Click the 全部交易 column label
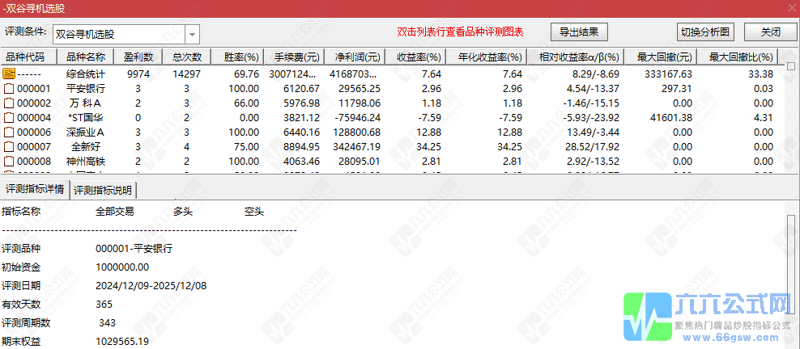This screenshot has height=349, width=800. (115, 211)
